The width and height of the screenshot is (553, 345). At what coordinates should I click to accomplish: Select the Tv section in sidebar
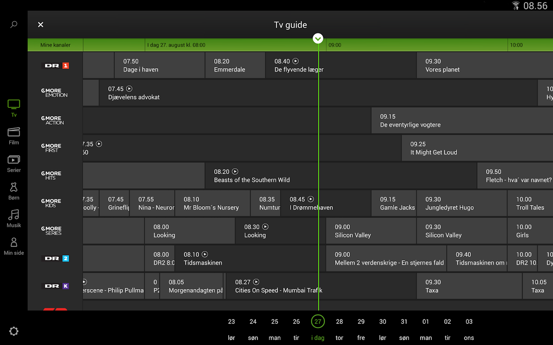(14, 107)
